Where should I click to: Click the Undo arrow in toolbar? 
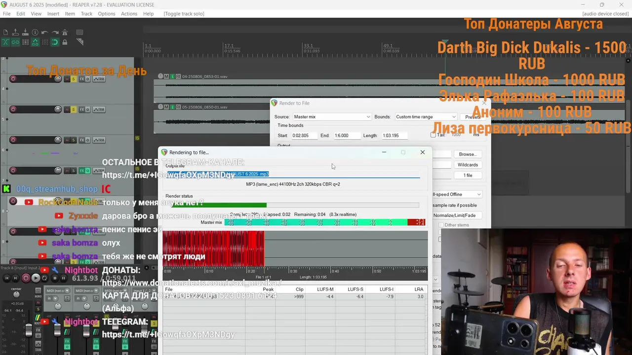pyautogui.click(x=45, y=33)
